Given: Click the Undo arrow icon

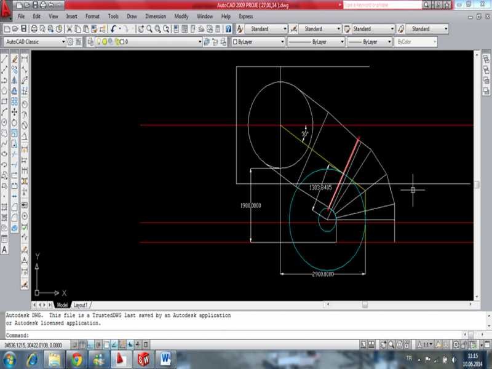Looking at the screenshot, I should click(114, 29).
